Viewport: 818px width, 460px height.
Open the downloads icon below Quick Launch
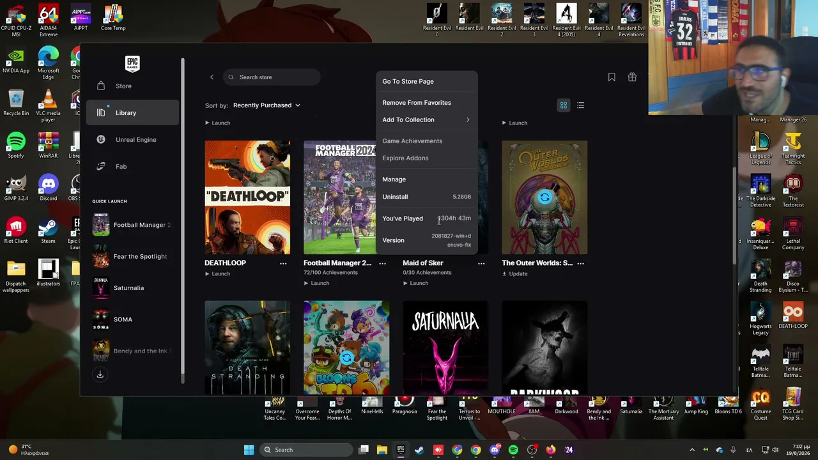tap(100, 374)
